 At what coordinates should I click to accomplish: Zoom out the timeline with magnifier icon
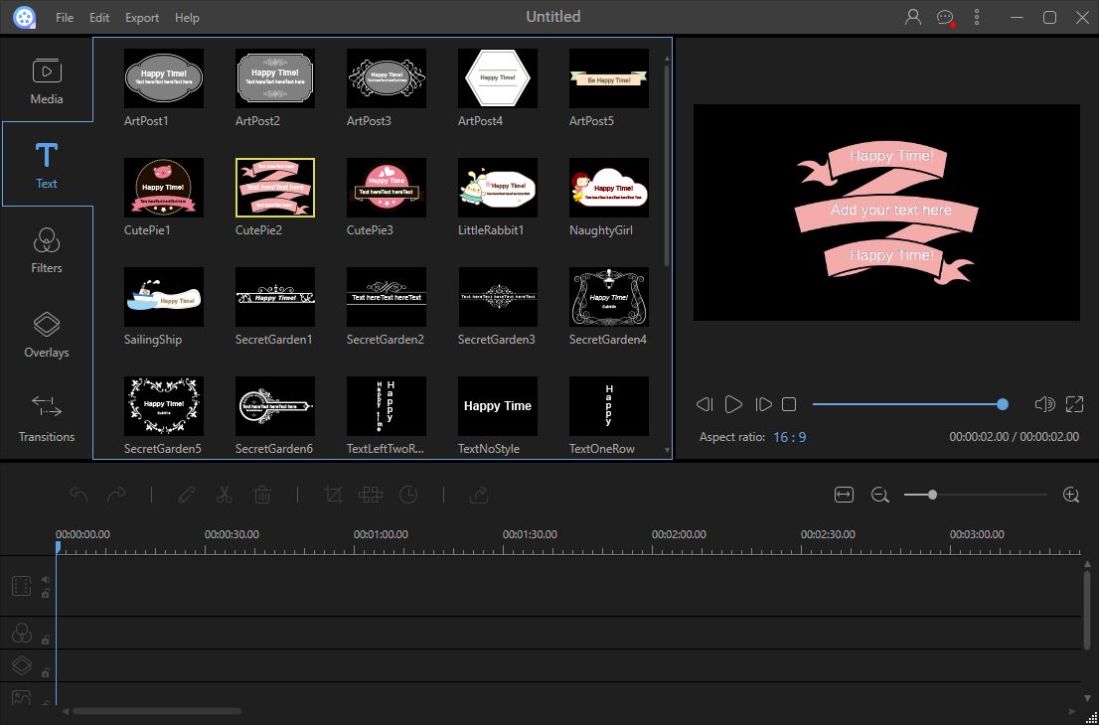coord(878,494)
